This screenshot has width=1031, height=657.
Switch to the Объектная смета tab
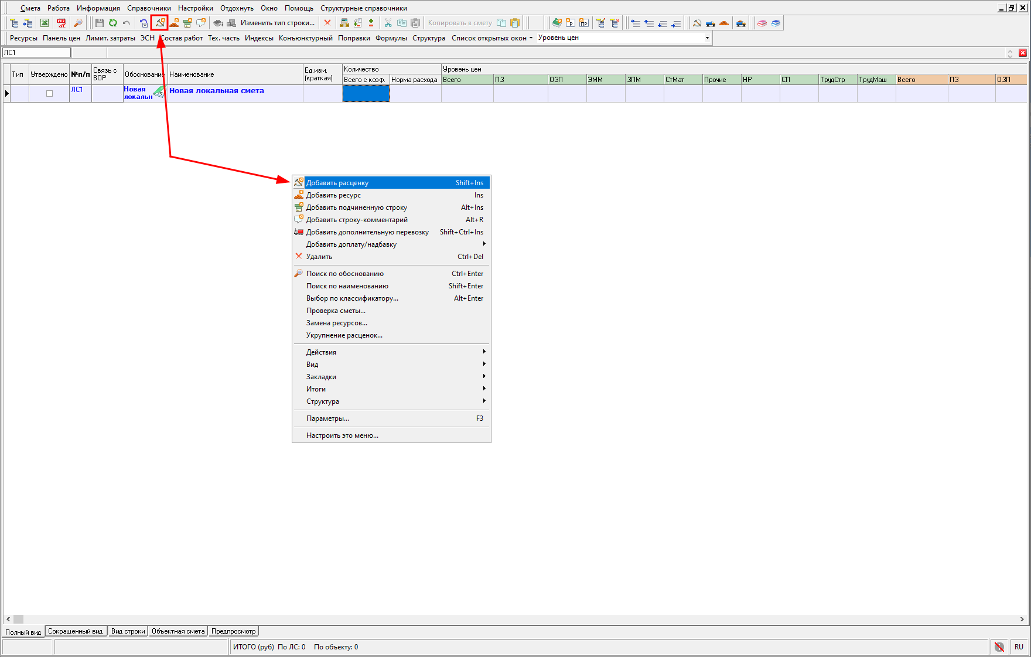tap(178, 631)
